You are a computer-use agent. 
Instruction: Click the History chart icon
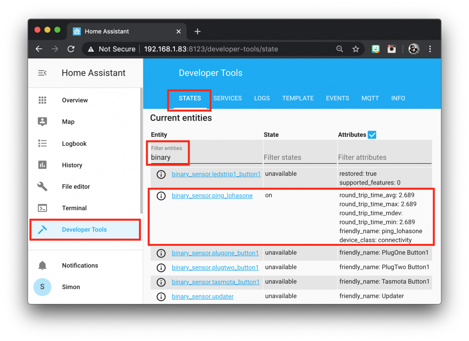point(42,165)
